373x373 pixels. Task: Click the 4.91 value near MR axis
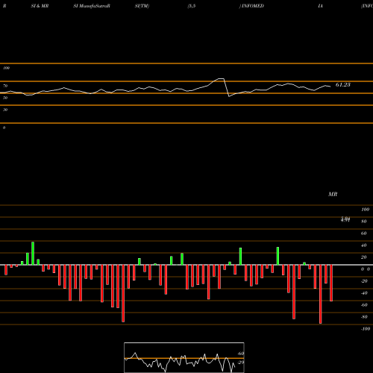[345, 220]
